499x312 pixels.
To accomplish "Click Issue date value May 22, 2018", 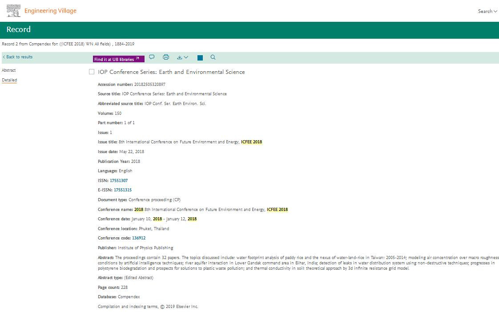I will (132, 152).
